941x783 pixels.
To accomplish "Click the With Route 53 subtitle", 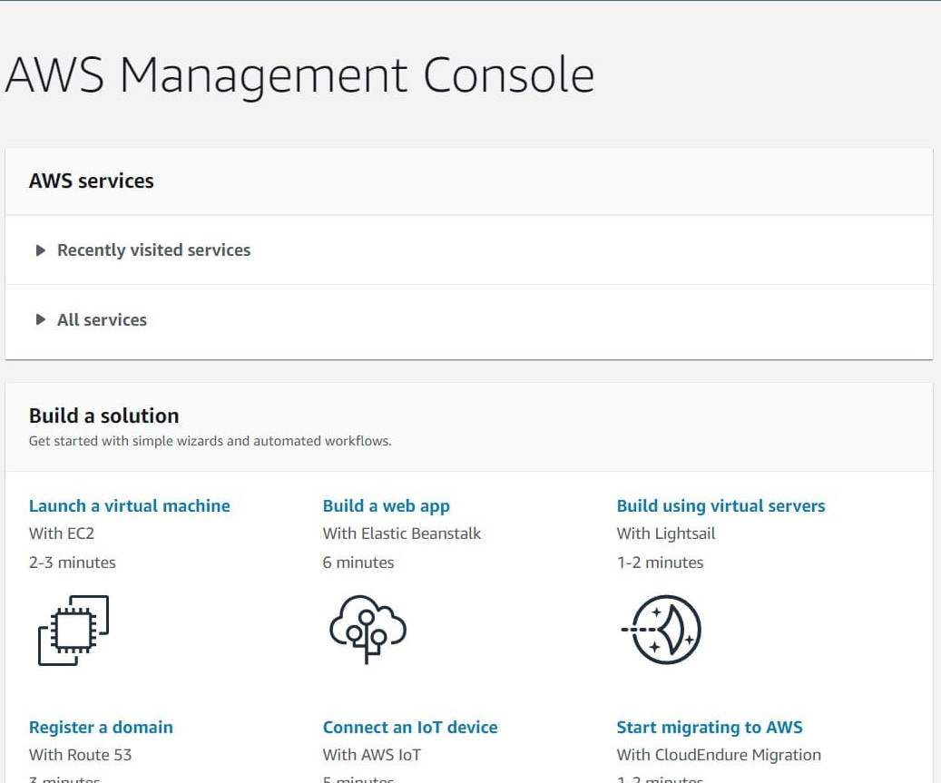I will pyautogui.click(x=81, y=755).
